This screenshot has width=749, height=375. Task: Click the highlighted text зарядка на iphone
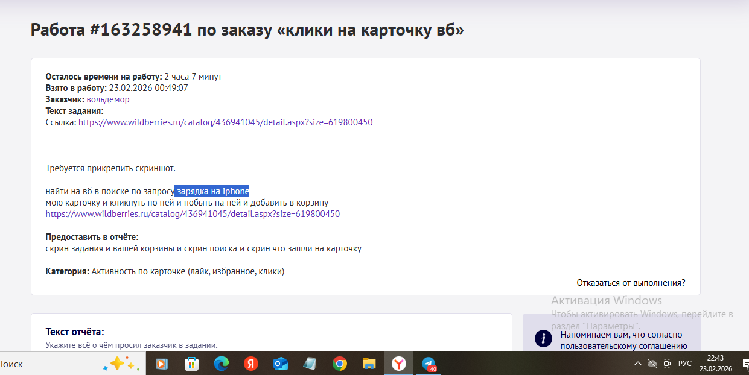click(212, 191)
